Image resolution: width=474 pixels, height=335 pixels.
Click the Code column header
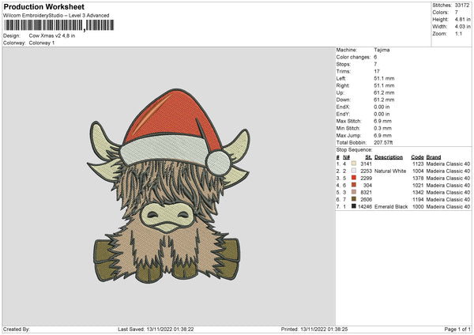[x=417, y=156]
